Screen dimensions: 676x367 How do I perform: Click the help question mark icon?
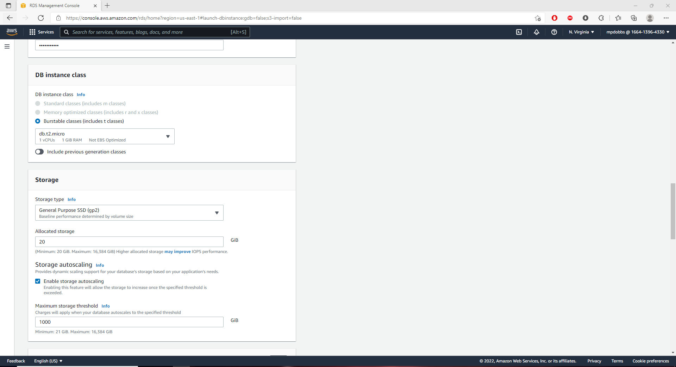click(554, 32)
